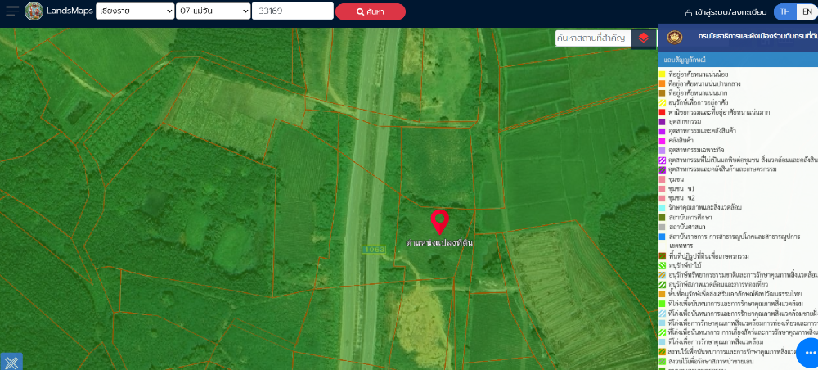Click the red parcel location pin
Image resolution: width=818 pixels, height=370 pixels.
click(440, 221)
